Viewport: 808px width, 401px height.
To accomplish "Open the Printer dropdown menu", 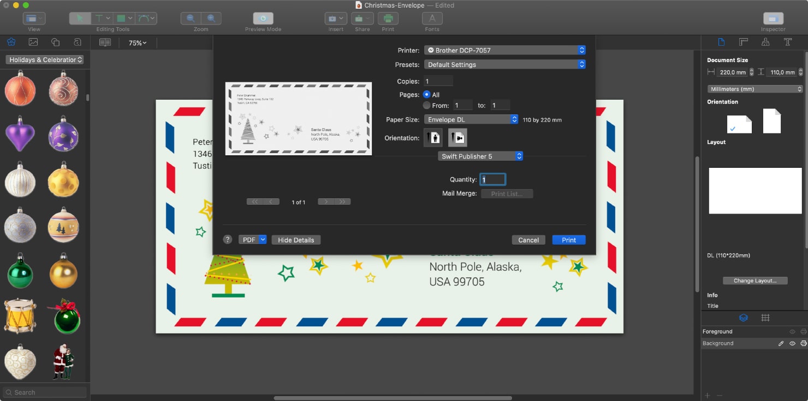I will point(504,50).
